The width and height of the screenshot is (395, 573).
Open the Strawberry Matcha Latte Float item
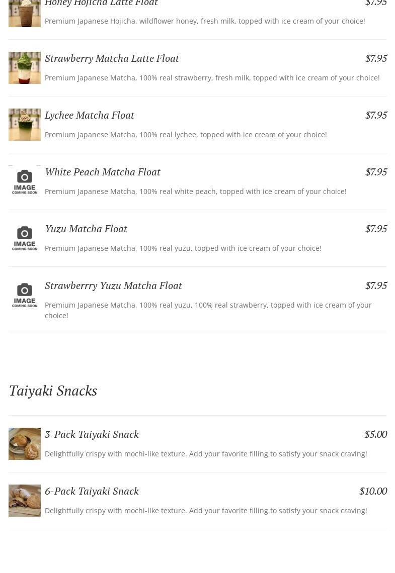112,58
